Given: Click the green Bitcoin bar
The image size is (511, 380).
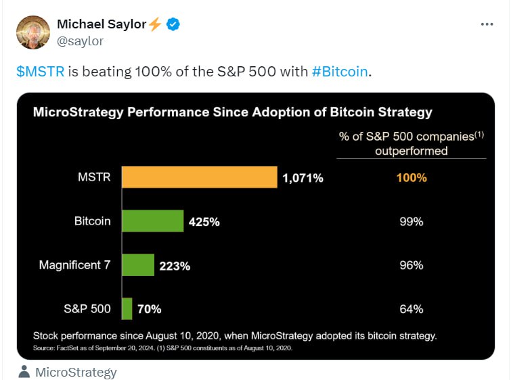Looking at the screenshot, I should click(152, 221).
